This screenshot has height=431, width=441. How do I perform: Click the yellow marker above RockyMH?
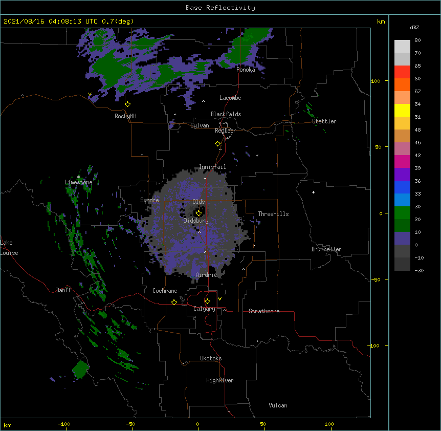coord(128,104)
